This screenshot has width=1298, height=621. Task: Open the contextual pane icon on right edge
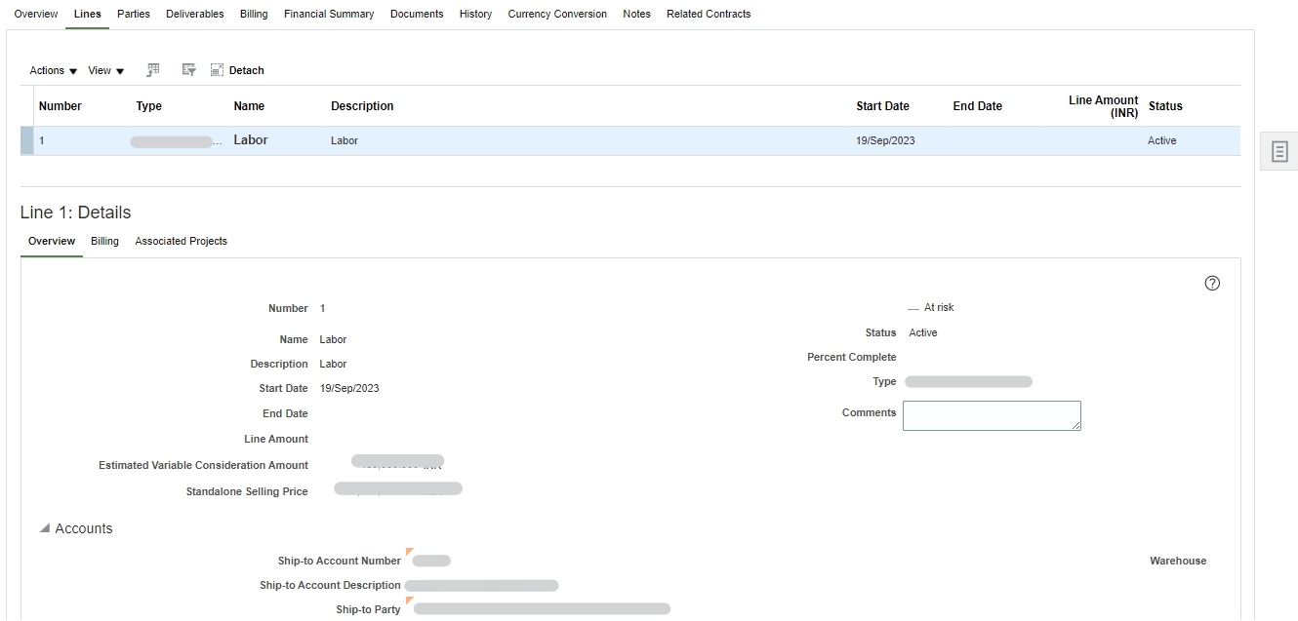click(1278, 151)
